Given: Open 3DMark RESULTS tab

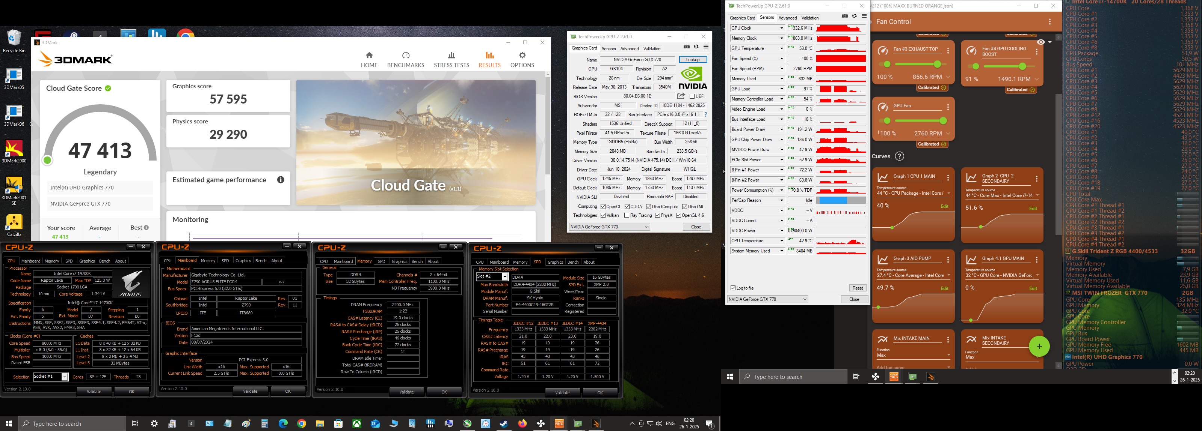Looking at the screenshot, I should (x=489, y=60).
